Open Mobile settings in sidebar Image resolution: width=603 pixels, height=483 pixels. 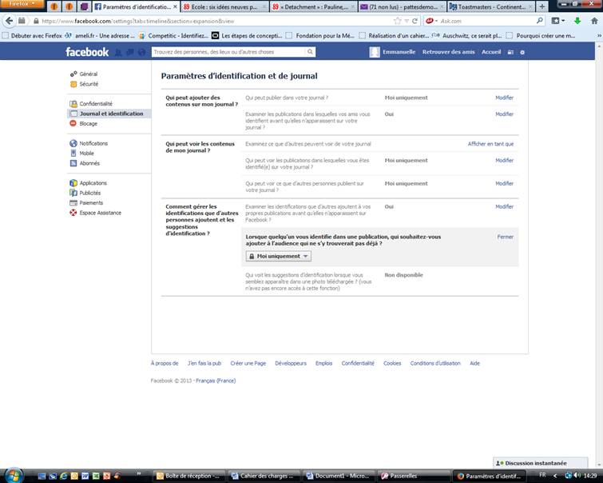pyautogui.click(x=86, y=154)
